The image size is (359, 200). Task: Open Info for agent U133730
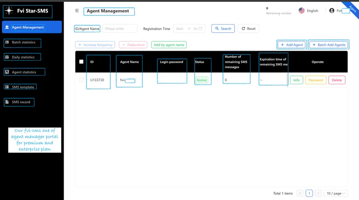[x=297, y=80]
